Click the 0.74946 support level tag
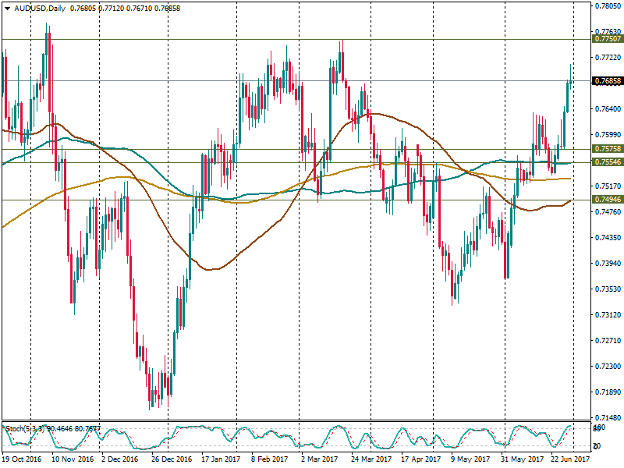Viewport: 624px width, 468px height. pyautogui.click(x=608, y=200)
